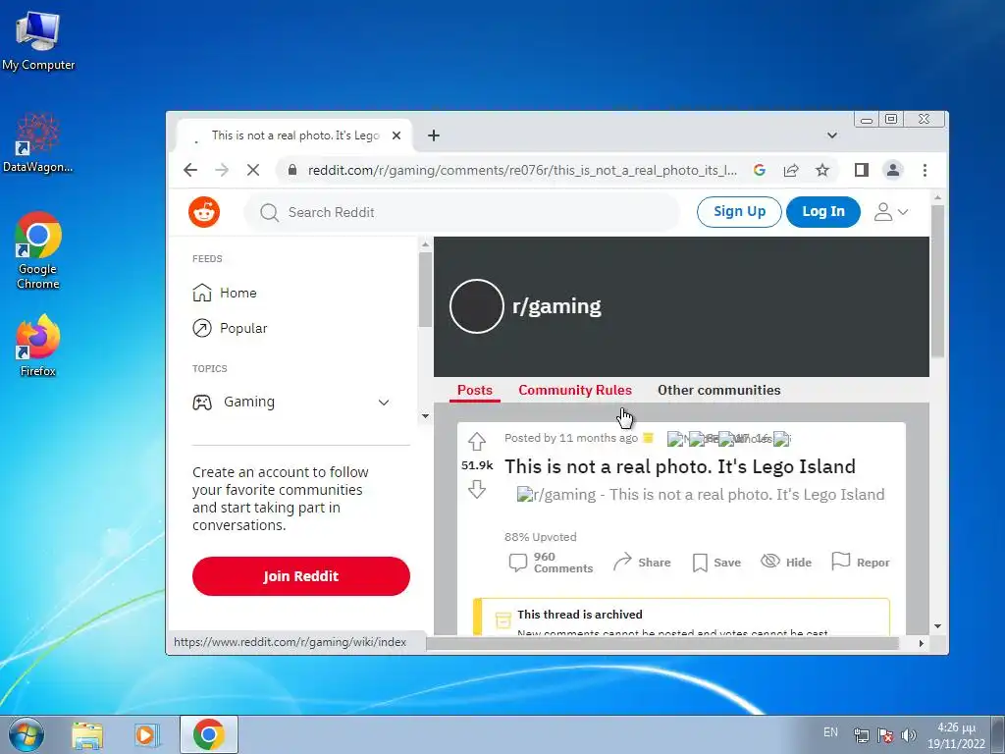
Task: Click the Chrome taskbar button
Action: click(x=208, y=734)
